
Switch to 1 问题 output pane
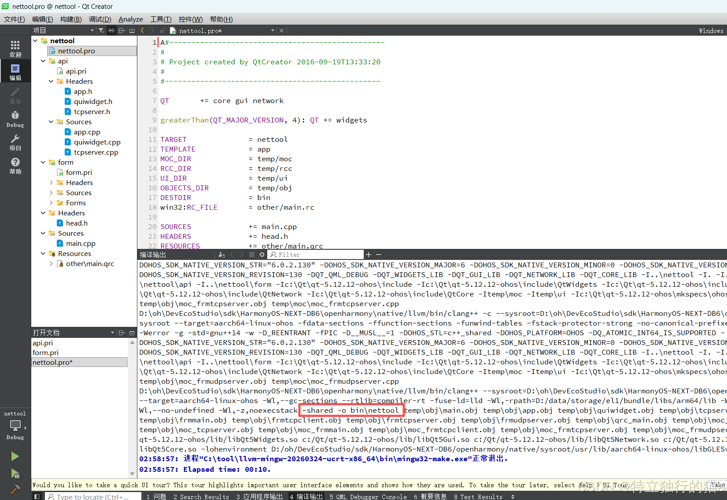[x=156, y=496]
